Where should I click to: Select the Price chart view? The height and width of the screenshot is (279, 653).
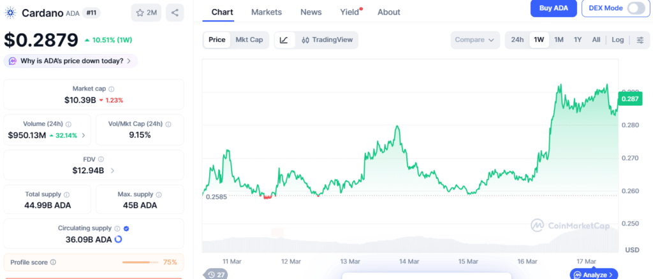[x=217, y=40]
